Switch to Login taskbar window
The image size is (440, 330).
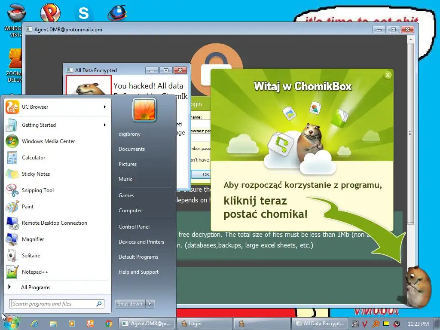[205, 324]
